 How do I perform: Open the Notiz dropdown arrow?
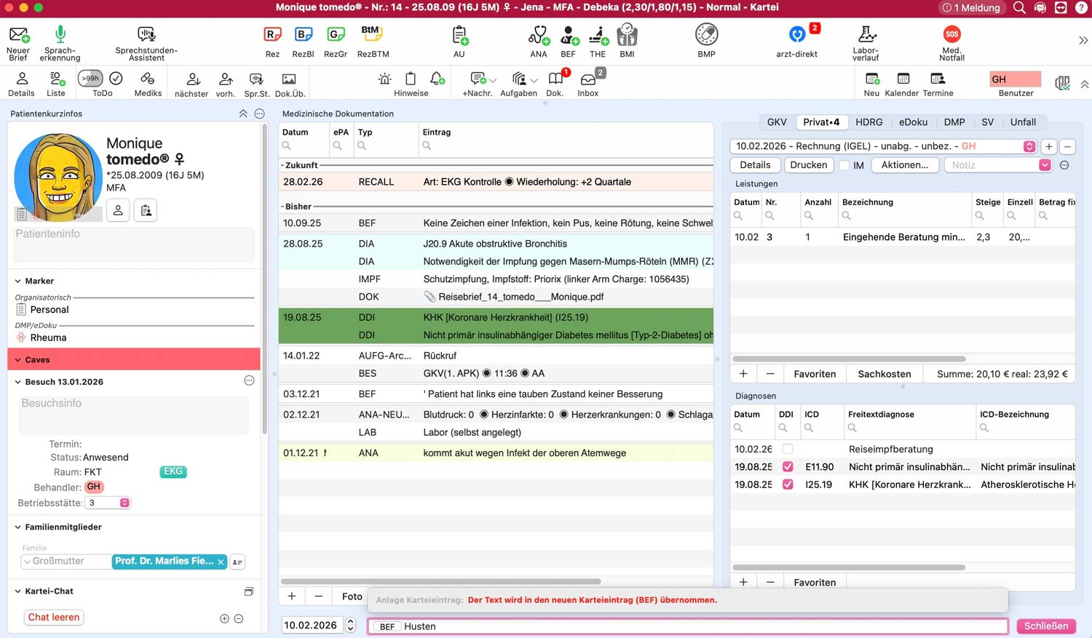pyautogui.click(x=1045, y=165)
